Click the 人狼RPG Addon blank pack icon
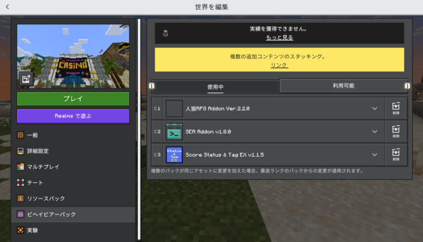 coord(174,108)
